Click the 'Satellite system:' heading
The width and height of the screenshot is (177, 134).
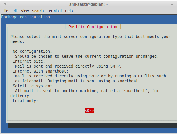pyautogui.click(x=32, y=86)
